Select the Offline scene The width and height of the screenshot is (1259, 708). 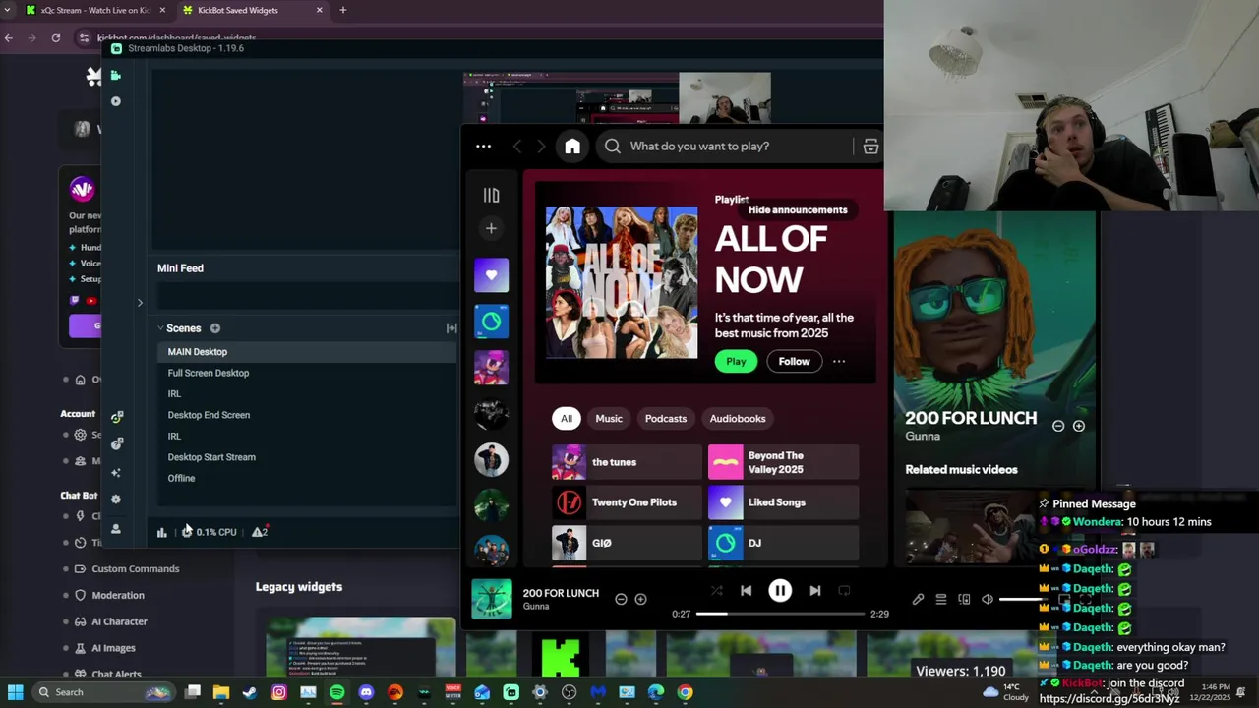(x=306, y=478)
